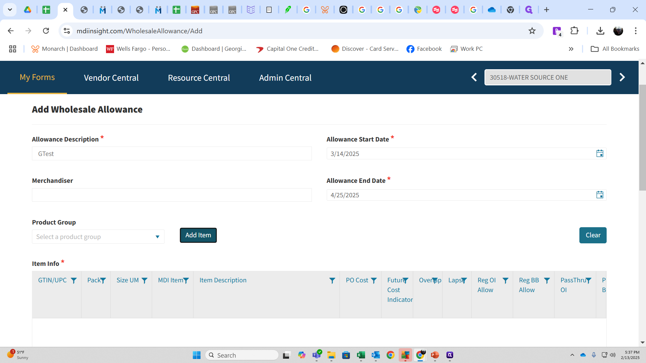Filter the Reg BB Allow column
The width and height of the screenshot is (646, 363).
[x=547, y=281]
